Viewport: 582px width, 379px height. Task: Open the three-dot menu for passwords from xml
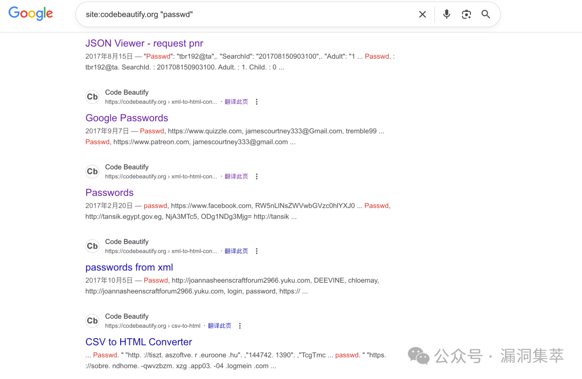[x=257, y=251]
